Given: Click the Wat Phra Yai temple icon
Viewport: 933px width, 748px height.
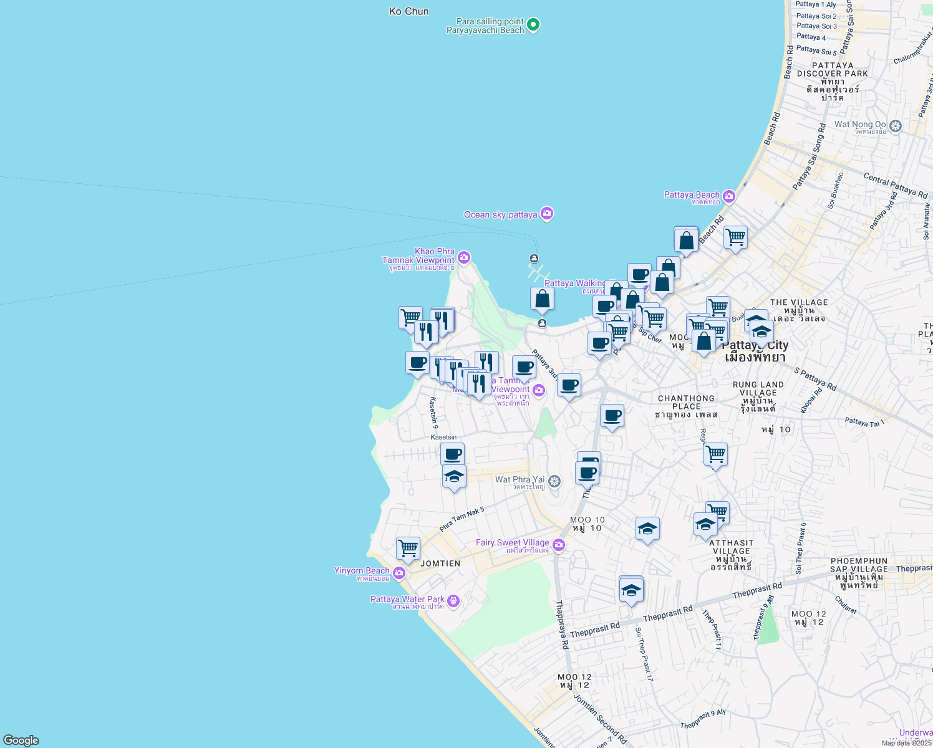Looking at the screenshot, I should click(554, 481).
